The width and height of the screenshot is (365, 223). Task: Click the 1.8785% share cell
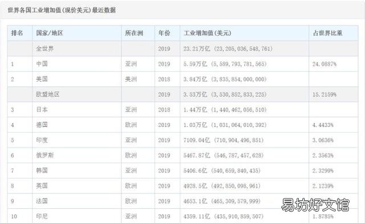point(323,217)
